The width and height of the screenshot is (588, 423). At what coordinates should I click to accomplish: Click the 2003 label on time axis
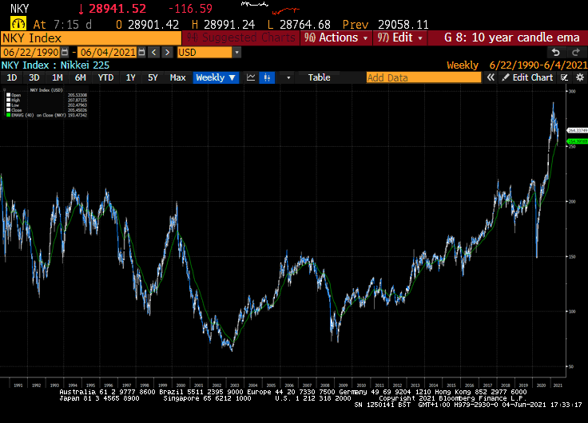tap(235, 385)
